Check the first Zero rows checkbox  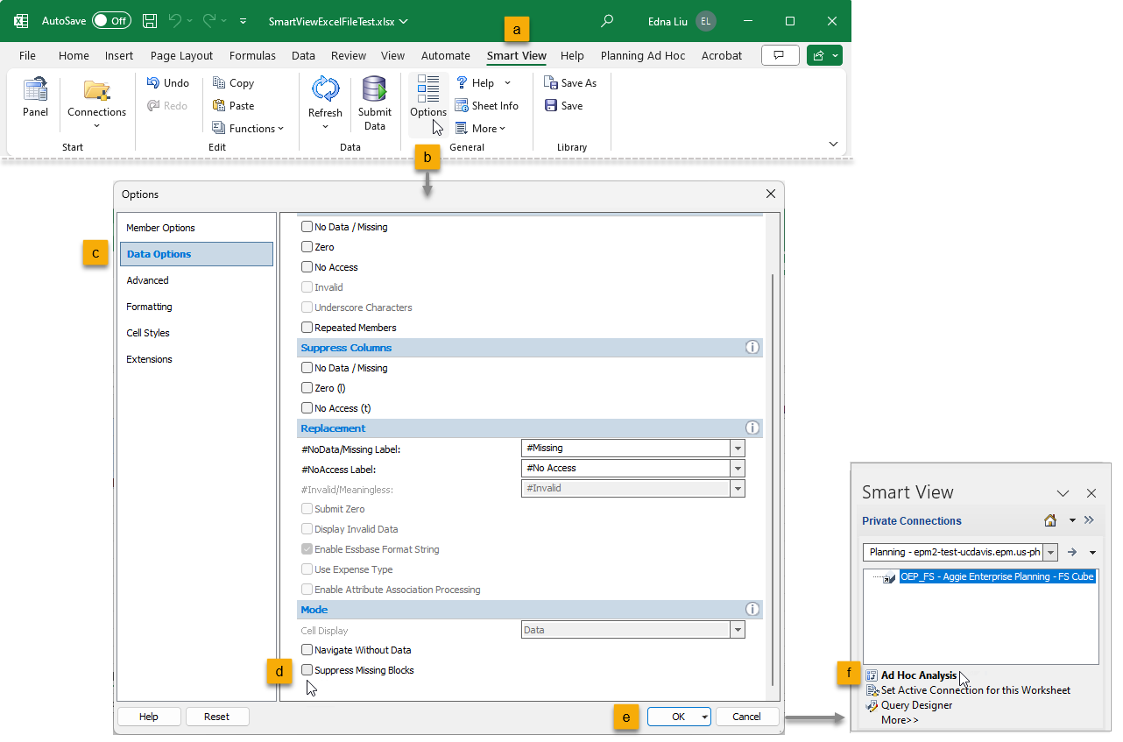tap(307, 247)
